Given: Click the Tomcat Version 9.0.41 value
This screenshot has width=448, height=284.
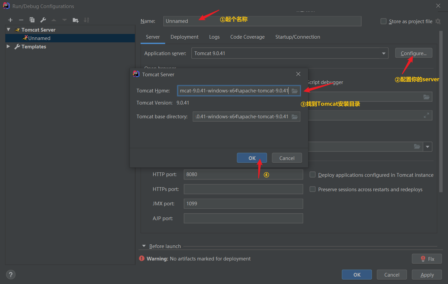Looking at the screenshot, I should coord(183,103).
